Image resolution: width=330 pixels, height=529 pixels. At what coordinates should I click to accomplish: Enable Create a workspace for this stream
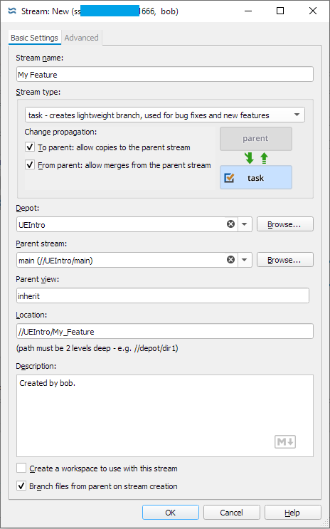coord(21,468)
